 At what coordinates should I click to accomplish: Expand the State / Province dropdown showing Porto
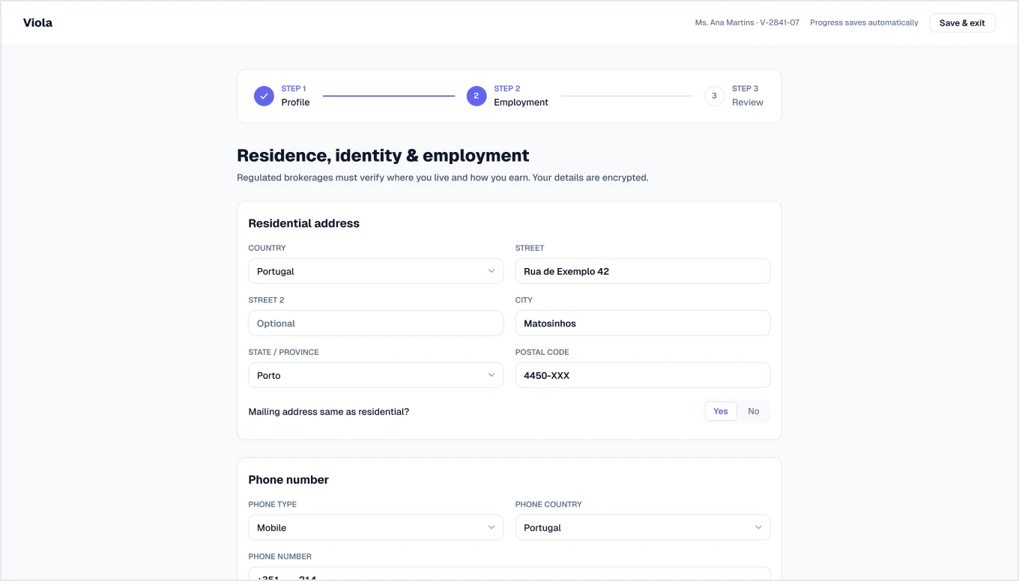375,375
